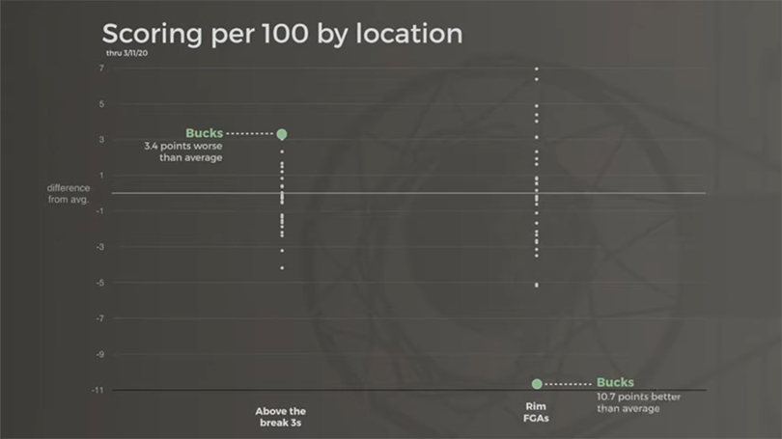
Task: Click the topmost white dot in Rim column
Action: click(x=537, y=69)
